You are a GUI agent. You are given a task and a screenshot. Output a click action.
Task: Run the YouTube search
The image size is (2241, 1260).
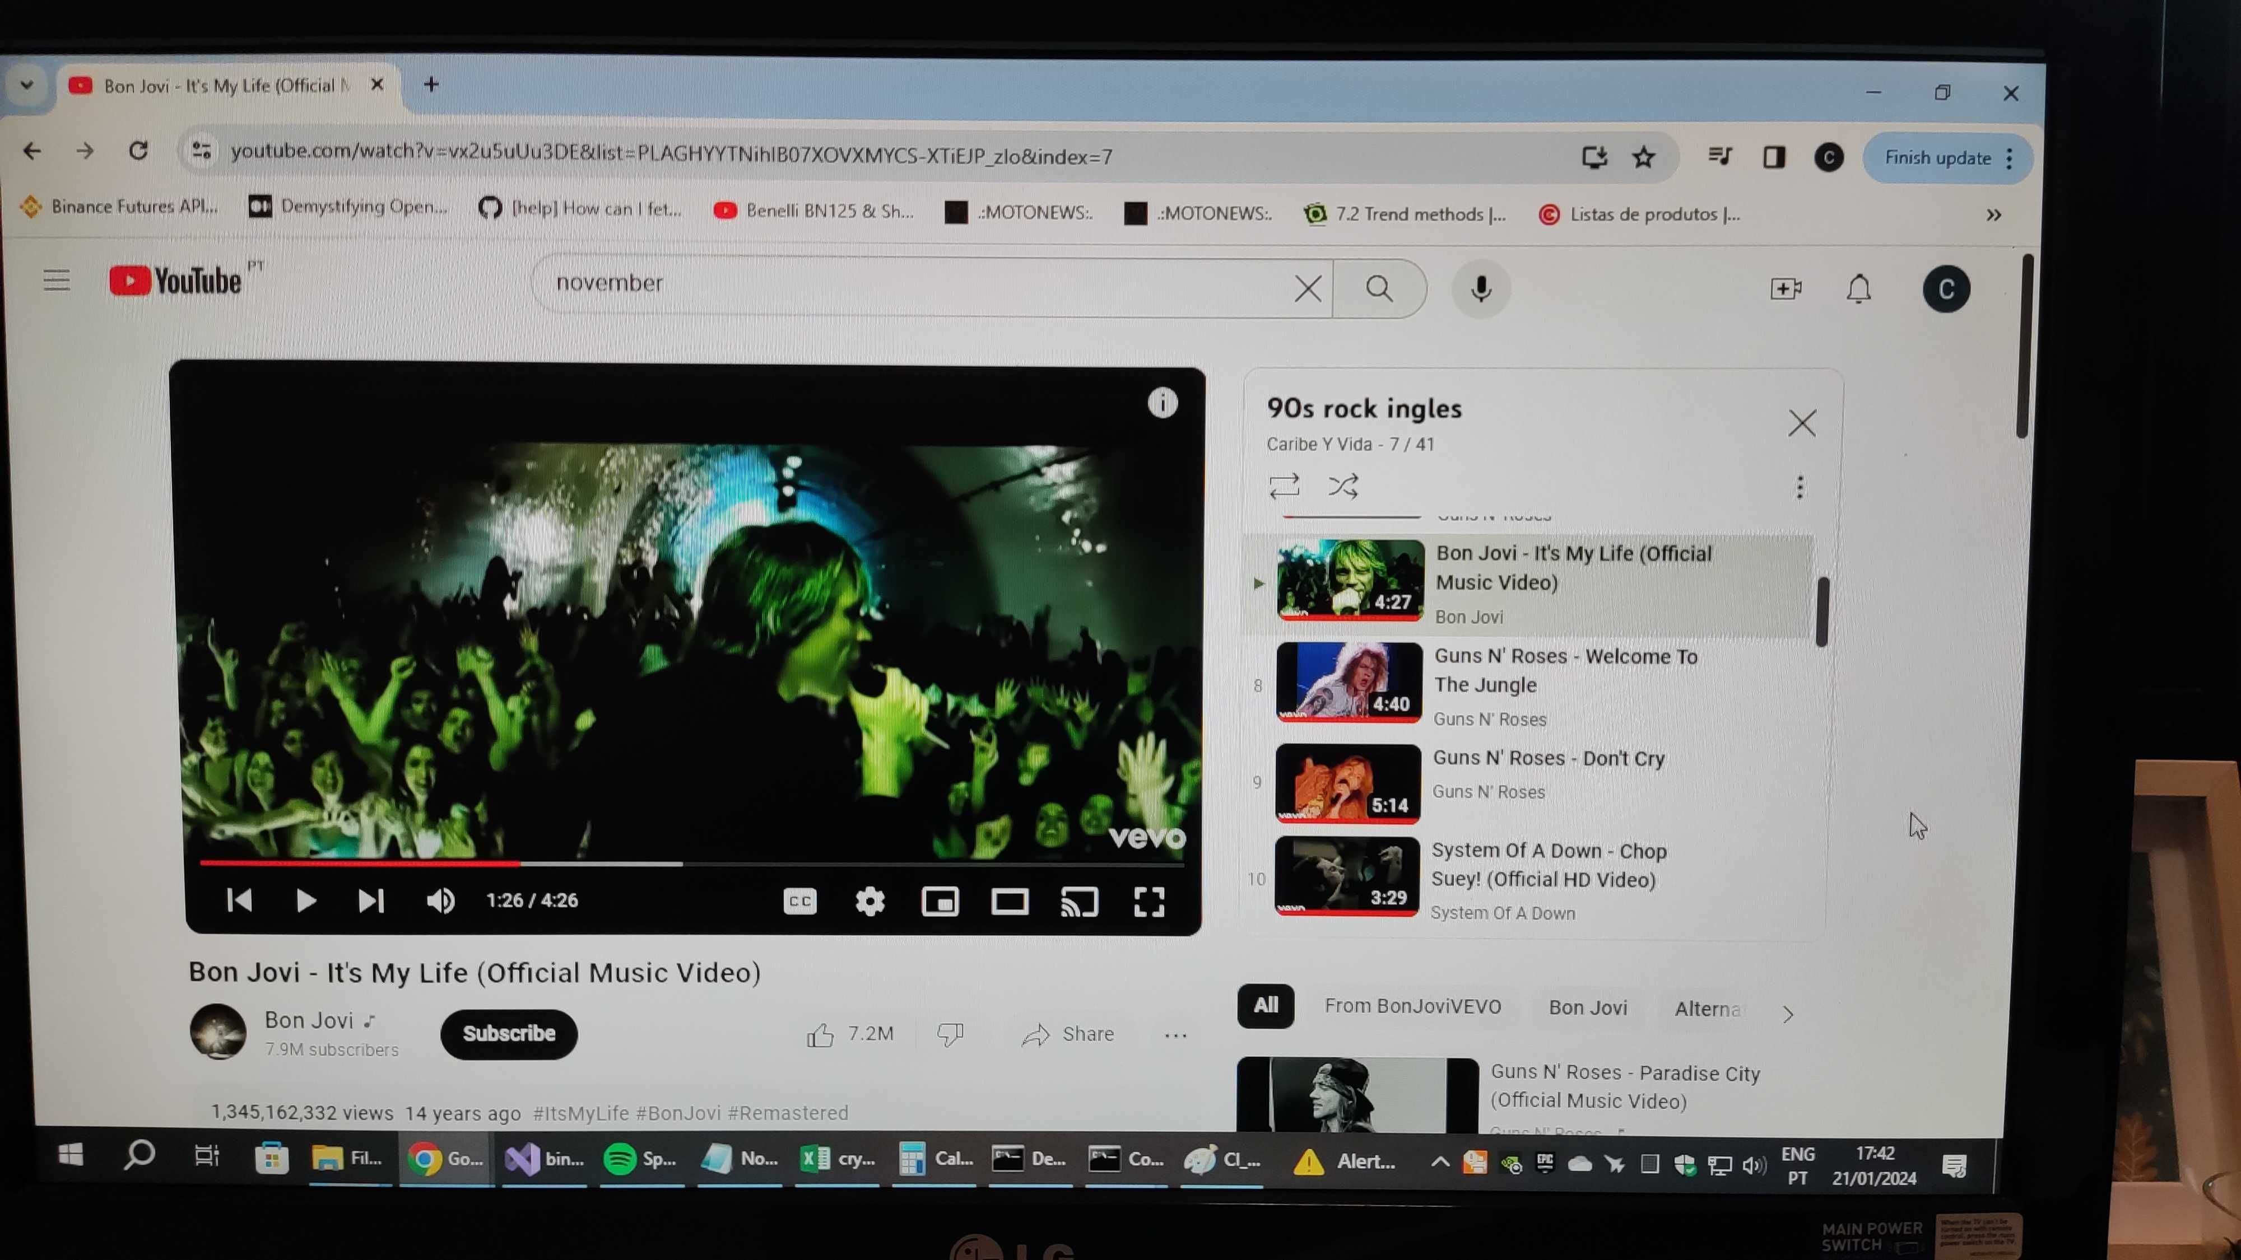[x=1379, y=288]
